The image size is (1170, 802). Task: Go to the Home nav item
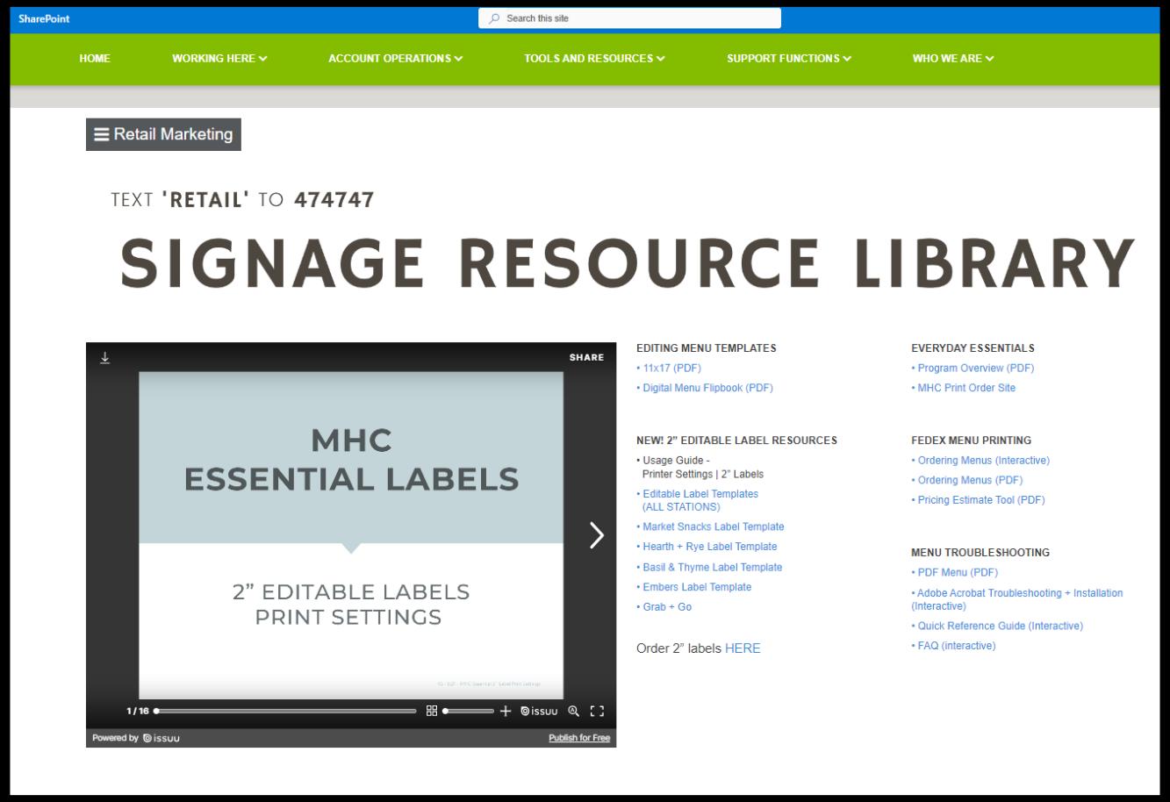pyautogui.click(x=95, y=59)
